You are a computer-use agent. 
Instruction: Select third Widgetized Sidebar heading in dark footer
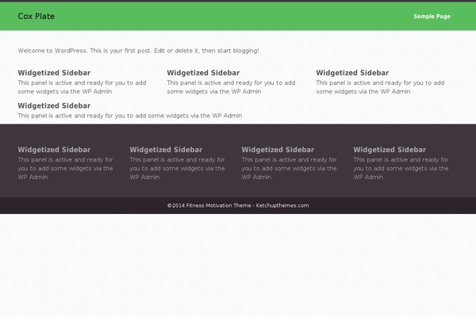coord(278,150)
